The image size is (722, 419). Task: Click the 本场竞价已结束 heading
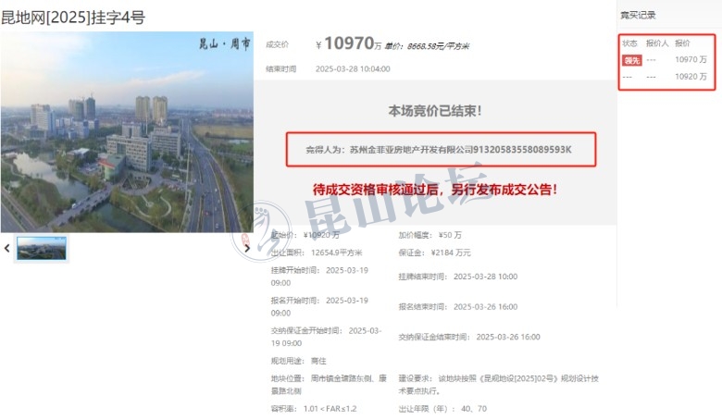(x=434, y=111)
